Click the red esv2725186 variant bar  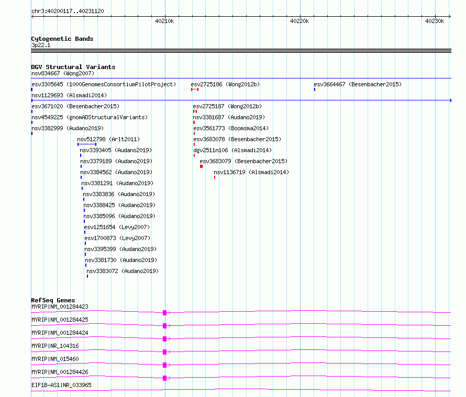[195, 89]
